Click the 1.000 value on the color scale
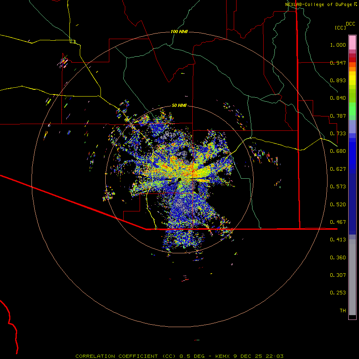 point(338,45)
